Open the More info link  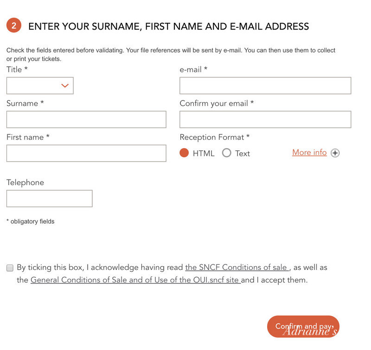pos(309,152)
